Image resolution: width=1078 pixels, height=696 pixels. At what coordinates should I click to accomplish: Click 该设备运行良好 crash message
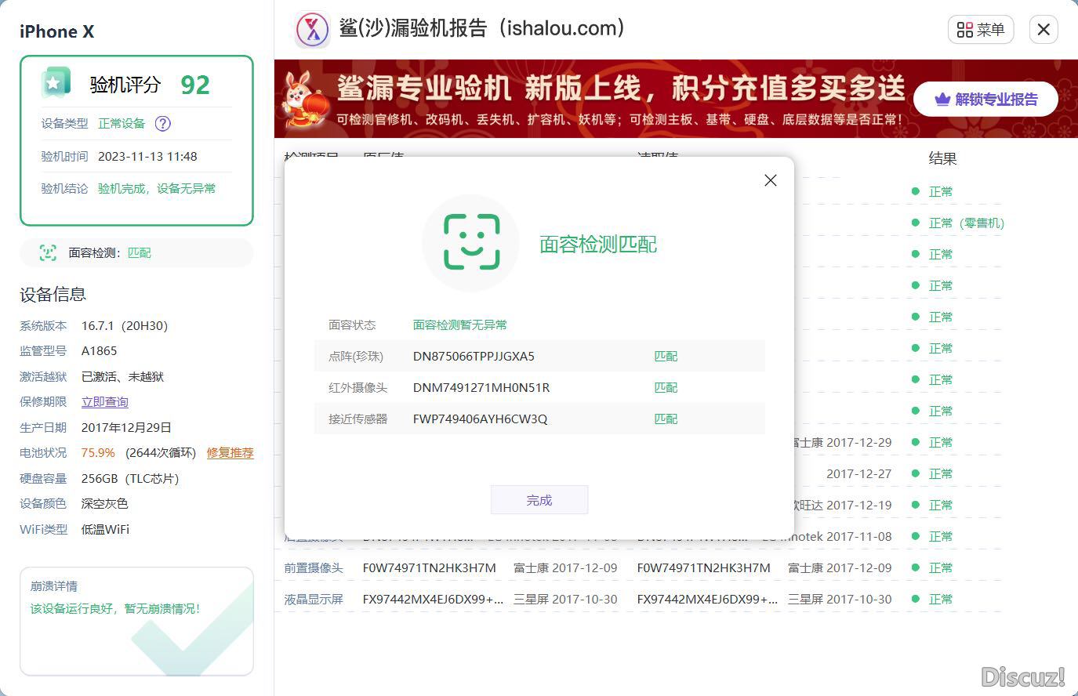(x=115, y=608)
